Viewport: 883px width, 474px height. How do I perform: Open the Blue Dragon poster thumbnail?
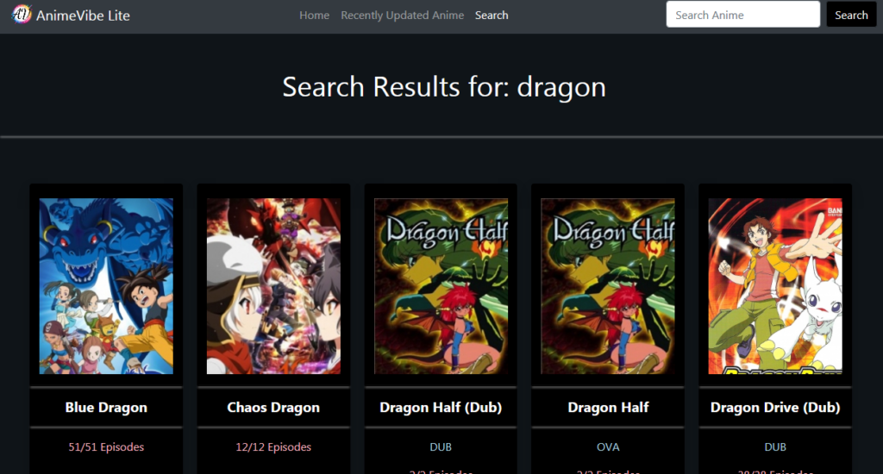click(x=106, y=286)
